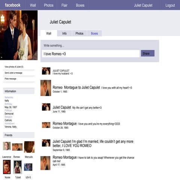Click the Poke message link
Screen dimensions: 180x180
tap(10, 79)
